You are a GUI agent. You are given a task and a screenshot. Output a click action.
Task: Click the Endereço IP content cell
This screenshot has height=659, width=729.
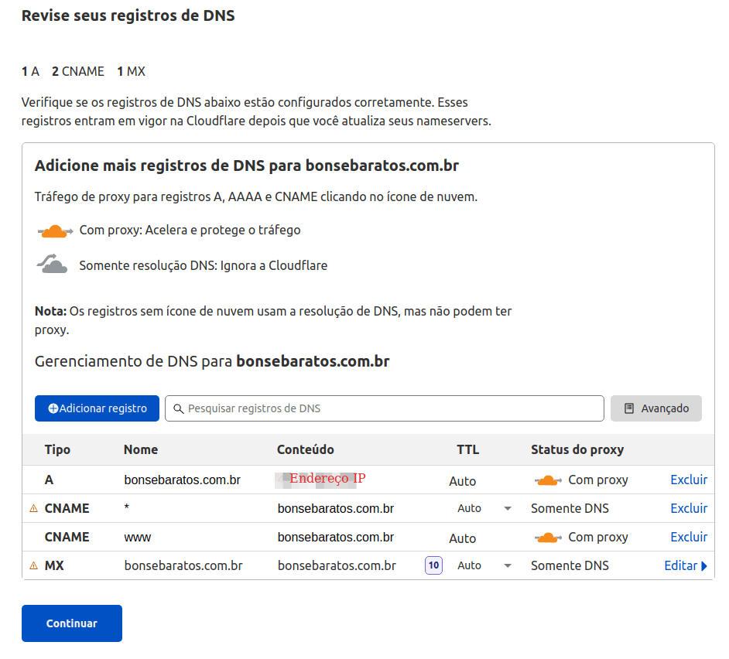[321, 479]
